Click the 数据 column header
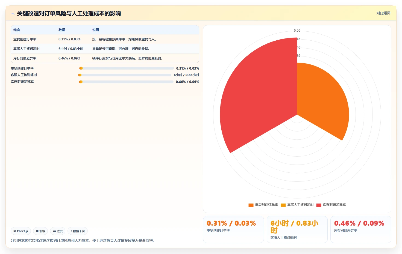This screenshot has height=254, width=402. (x=62, y=30)
